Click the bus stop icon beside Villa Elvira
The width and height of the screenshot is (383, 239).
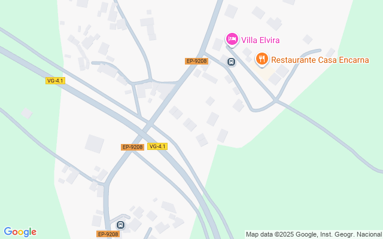click(x=231, y=62)
